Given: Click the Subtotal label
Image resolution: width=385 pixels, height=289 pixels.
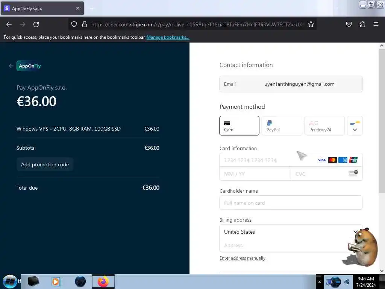Looking at the screenshot, I should pyautogui.click(x=26, y=148).
